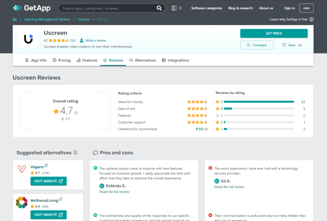Click the 5-star reviews rating bar
This screenshot has height=221, width=327.
(259, 101)
